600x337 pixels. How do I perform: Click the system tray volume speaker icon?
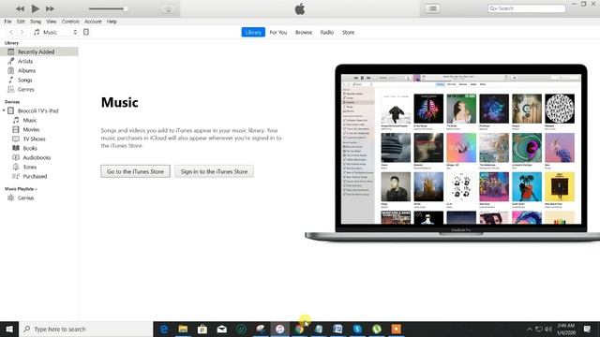(547, 329)
